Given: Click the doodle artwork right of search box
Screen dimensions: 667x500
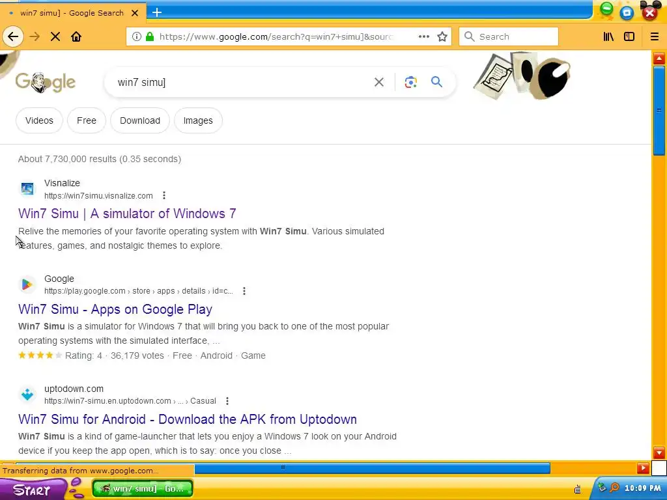Looking at the screenshot, I should (x=522, y=76).
